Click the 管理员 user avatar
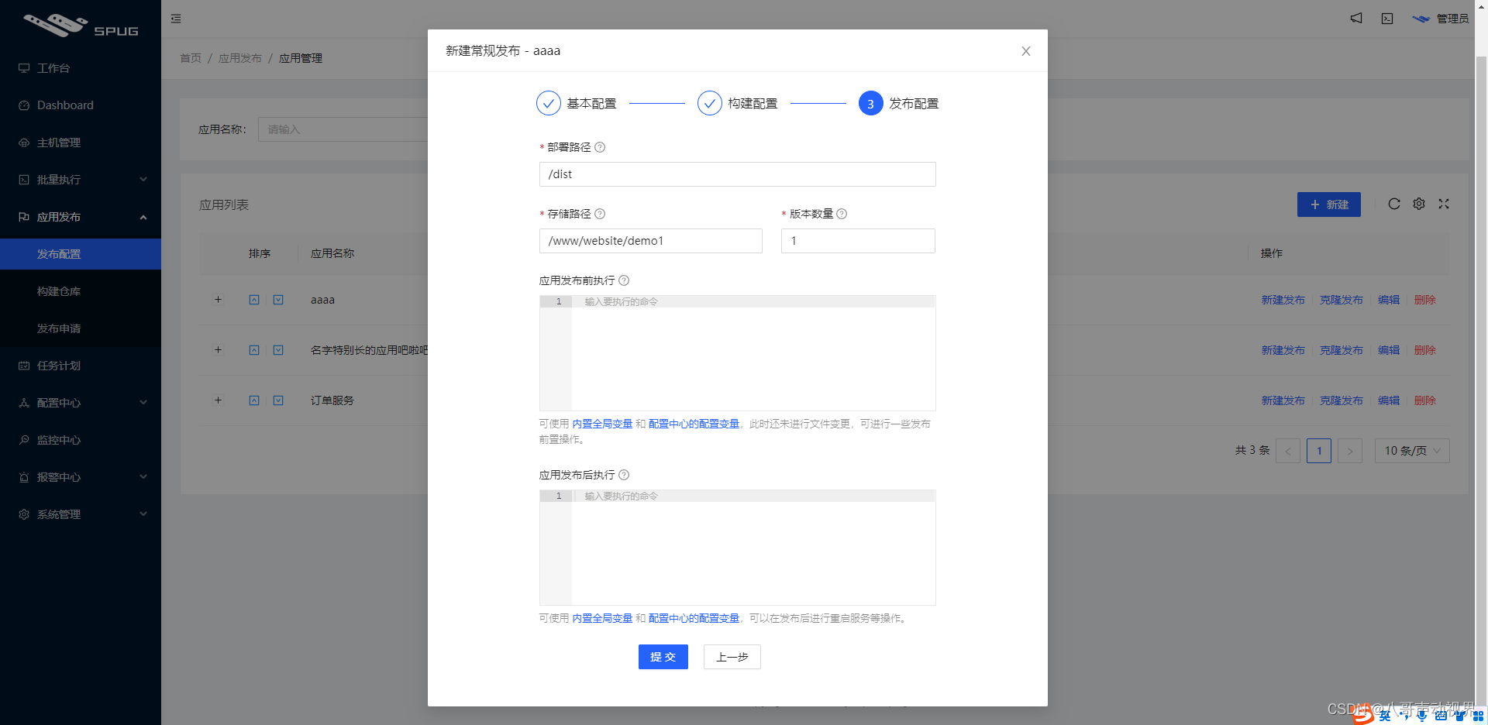Screen dimensions: 1488x725 tap(1421, 19)
